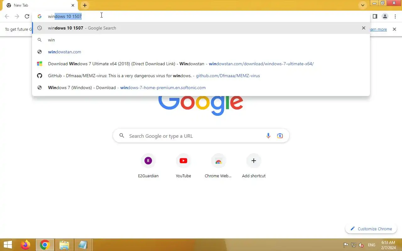Toggle the side panel icon
The image size is (402, 251).
pos(375,16)
